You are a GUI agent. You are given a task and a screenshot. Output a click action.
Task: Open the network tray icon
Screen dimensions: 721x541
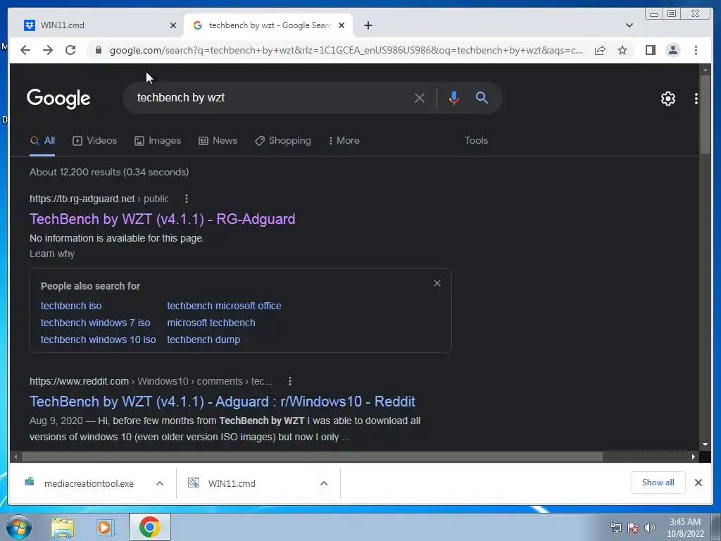point(615,528)
